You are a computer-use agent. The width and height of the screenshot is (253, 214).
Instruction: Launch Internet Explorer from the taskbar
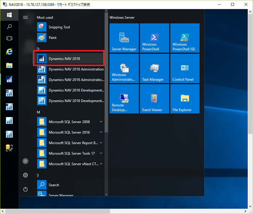pyautogui.click(x=9, y=52)
